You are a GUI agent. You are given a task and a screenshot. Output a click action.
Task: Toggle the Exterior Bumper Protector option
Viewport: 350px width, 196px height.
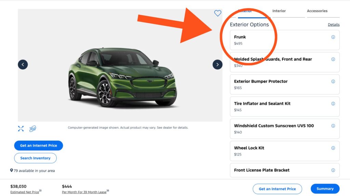[280, 84]
